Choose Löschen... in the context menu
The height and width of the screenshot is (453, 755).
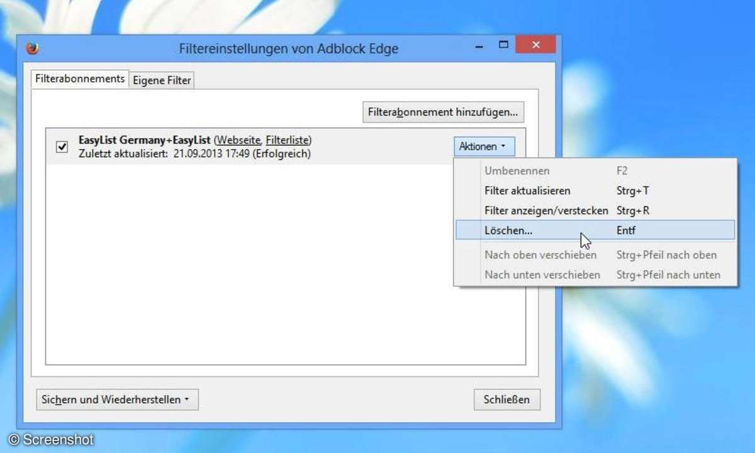point(595,230)
